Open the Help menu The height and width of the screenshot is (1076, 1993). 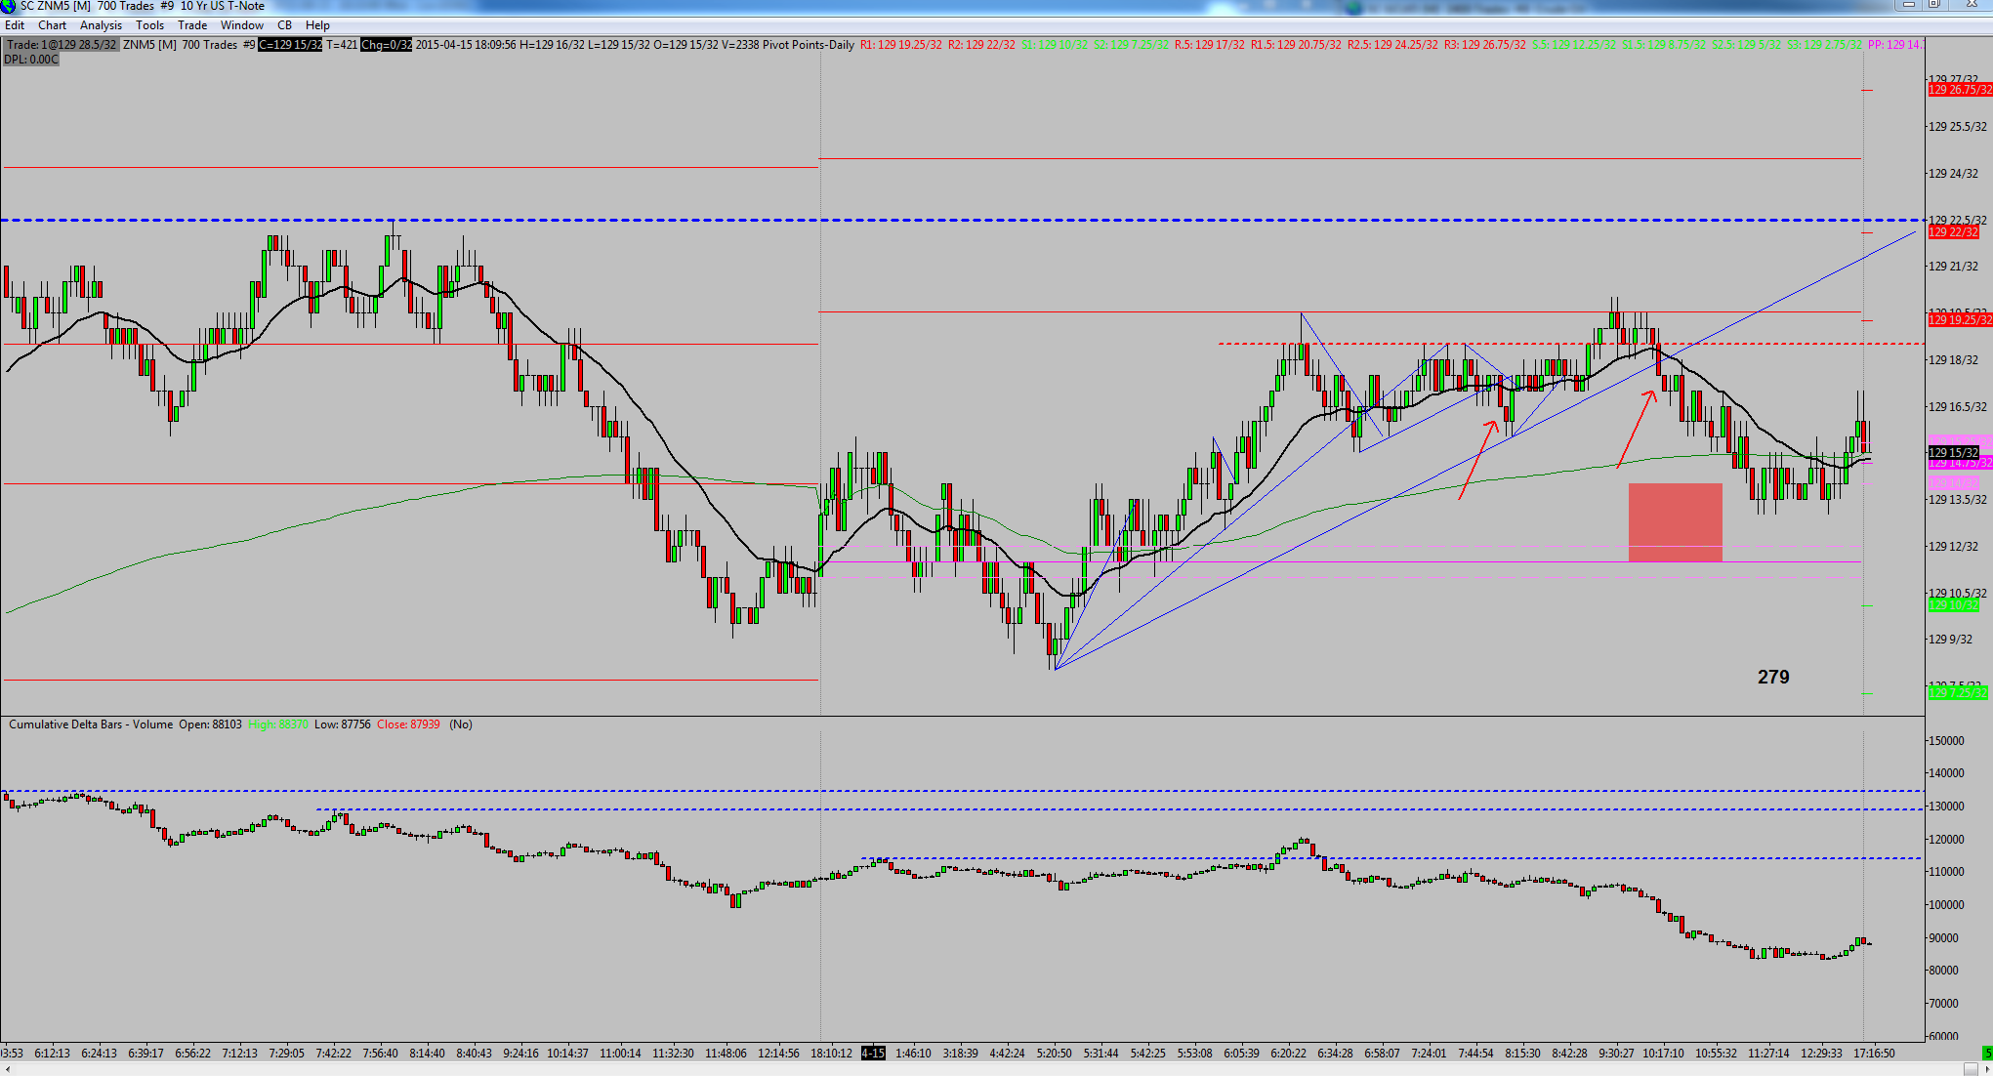click(x=317, y=25)
